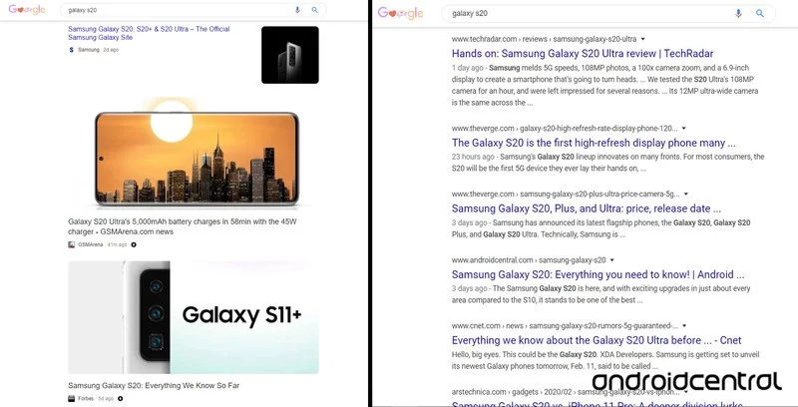This screenshot has width=798, height=407.
Task: Open dropdown arrow beside androidcentral.com URL
Action: pyautogui.click(x=611, y=260)
